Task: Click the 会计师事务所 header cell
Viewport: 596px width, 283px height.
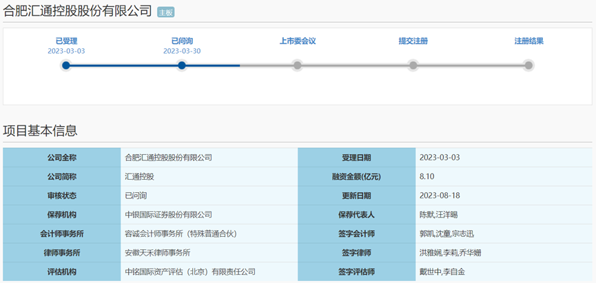Action: [62, 233]
